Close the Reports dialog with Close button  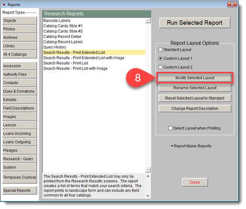(194, 182)
